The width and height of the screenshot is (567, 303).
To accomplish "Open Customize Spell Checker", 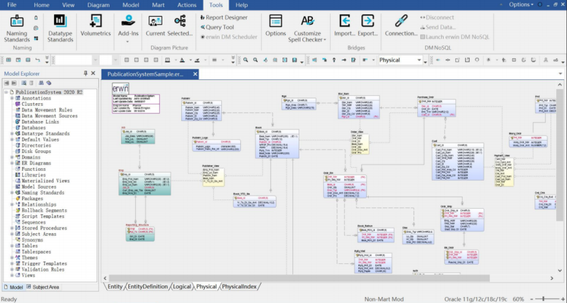I will click(x=307, y=28).
